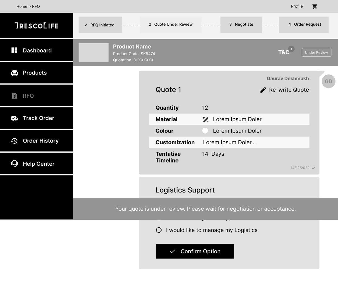This screenshot has width=338, height=308.
Task: Switch to the Negotiate step
Action: point(241,25)
